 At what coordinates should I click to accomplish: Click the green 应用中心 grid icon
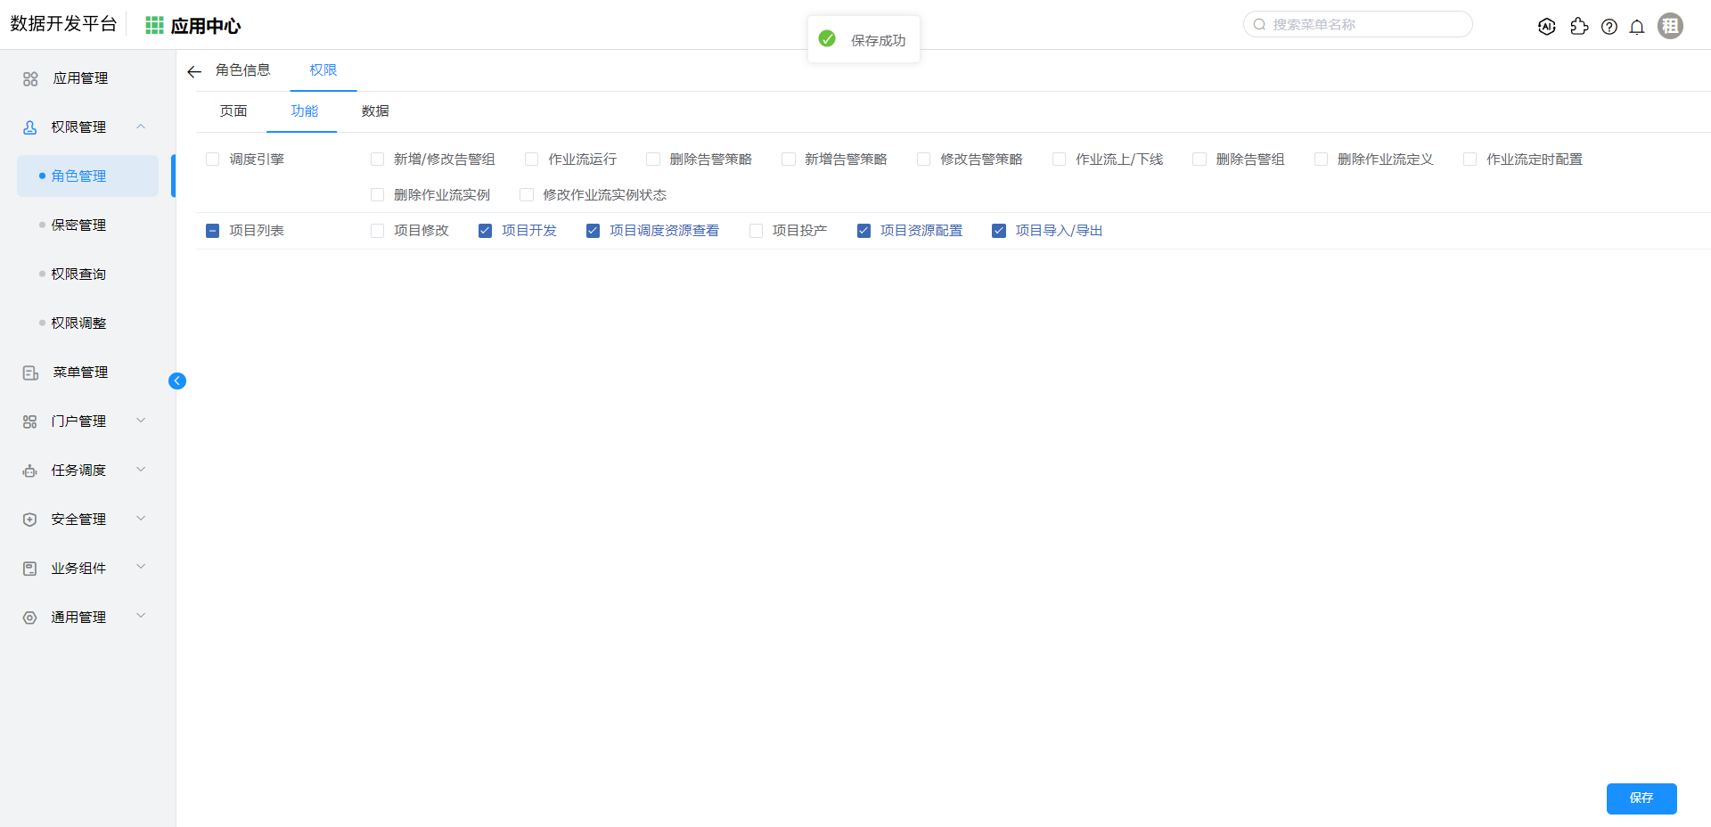154,26
